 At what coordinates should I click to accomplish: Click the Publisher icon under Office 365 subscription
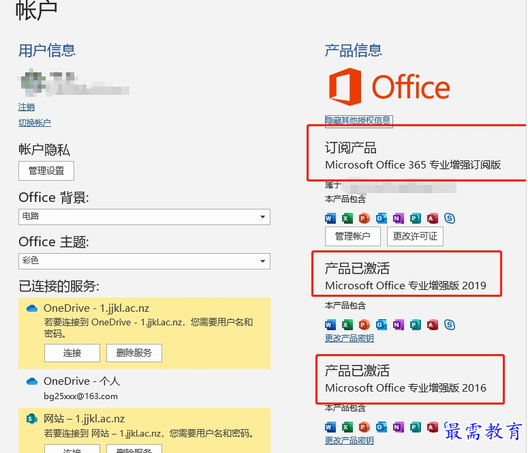[416, 218]
